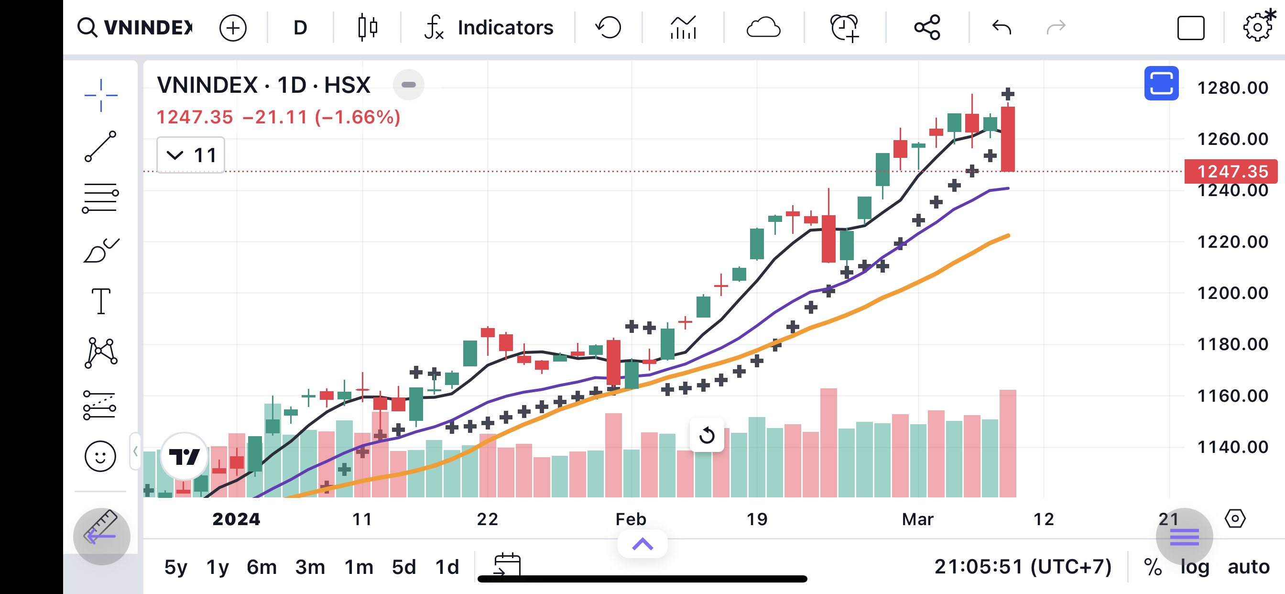The image size is (1285, 594).
Task: Share chart via share icon
Action: click(927, 27)
